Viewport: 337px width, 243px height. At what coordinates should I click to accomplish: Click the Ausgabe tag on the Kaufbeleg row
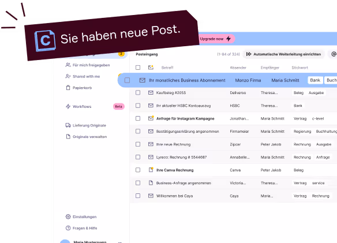coord(316,93)
